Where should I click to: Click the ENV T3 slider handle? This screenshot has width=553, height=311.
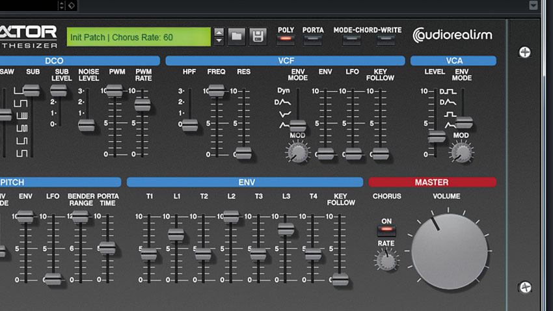(258, 254)
